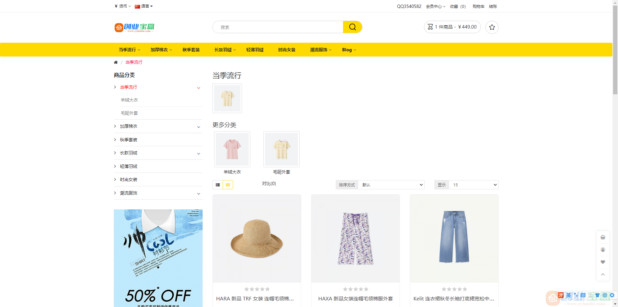Expand the 加厚棉衣 sidebar category chevron

[199, 127]
